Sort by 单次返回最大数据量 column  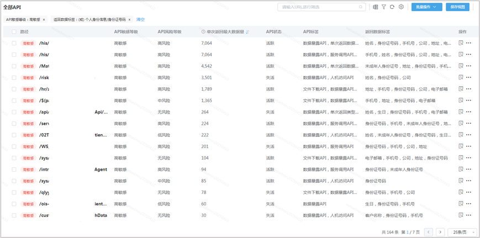pyautogui.click(x=247, y=32)
